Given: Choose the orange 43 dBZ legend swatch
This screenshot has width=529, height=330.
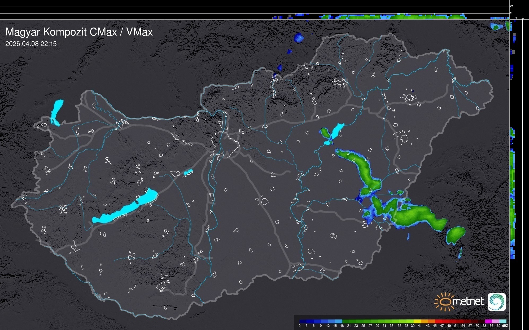Looking at the screenshot, I should click(431, 321).
